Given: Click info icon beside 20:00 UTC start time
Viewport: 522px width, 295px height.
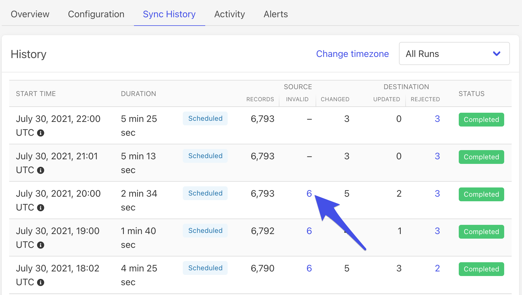Looking at the screenshot, I should click(41, 208).
